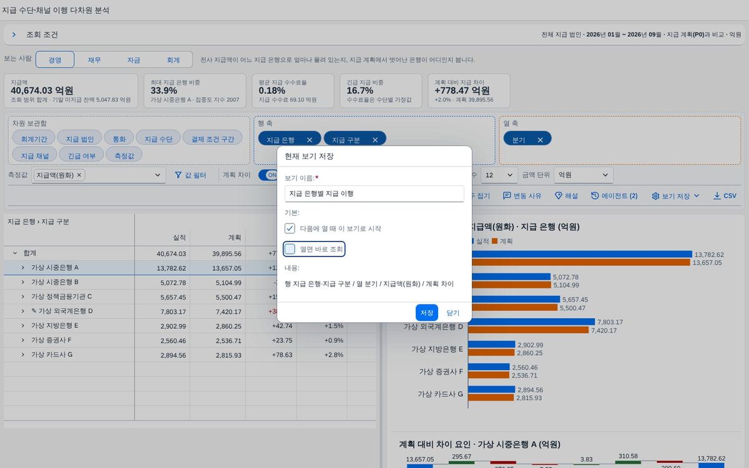Check the '열면 바로 조회' checkbox
Viewport: 749px width, 468px height.
pyautogui.click(x=290, y=249)
